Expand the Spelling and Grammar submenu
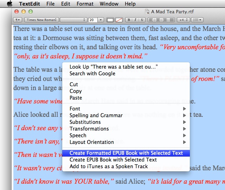Screen dimensions: 225x190 [x=126, y=115]
